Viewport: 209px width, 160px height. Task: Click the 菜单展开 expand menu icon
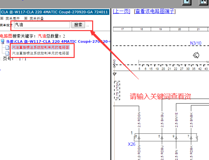[2, 18]
